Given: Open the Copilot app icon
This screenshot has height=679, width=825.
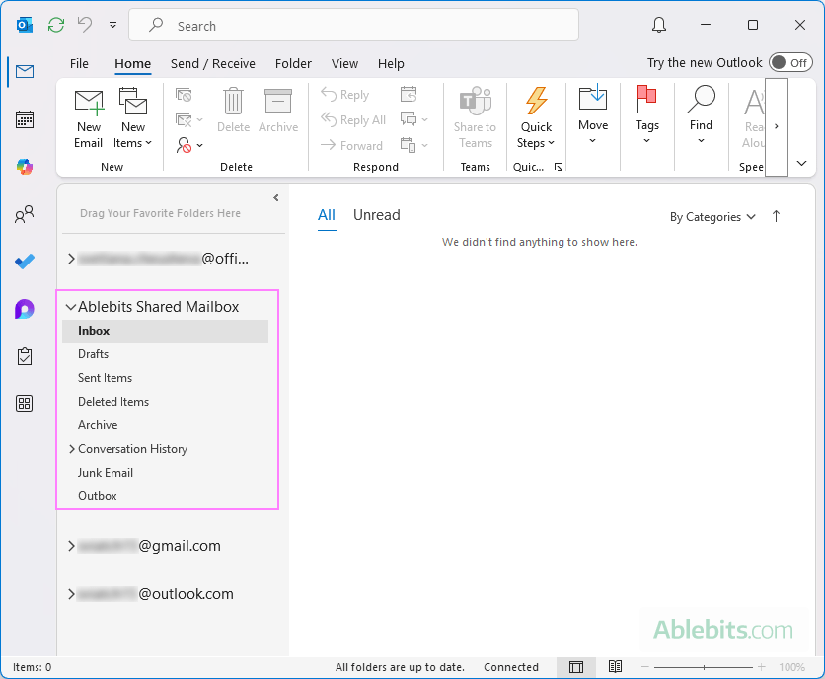Looking at the screenshot, I should point(25,167).
